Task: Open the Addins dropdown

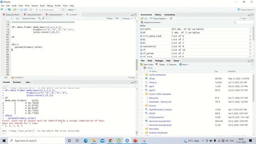Action: click(72, 10)
